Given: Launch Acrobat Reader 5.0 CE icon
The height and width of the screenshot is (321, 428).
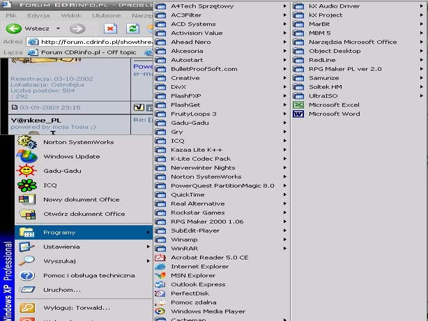Looking at the screenshot, I should 160,258.
